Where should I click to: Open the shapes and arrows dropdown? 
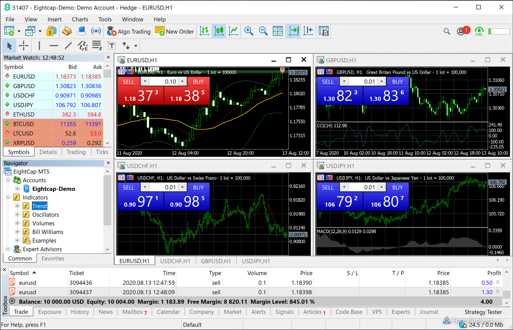pos(135,46)
